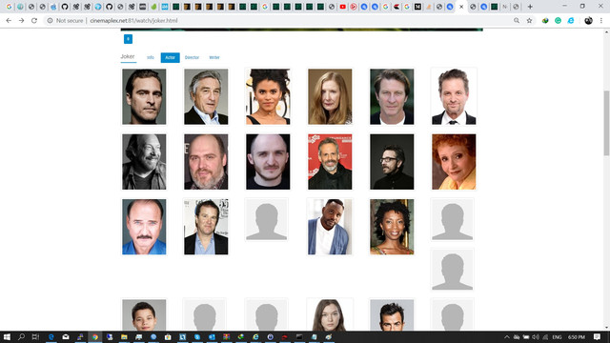Select the red-haired older woman in yellow
Screen dimensions: 610x343
pyautogui.click(x=454, y=162)
